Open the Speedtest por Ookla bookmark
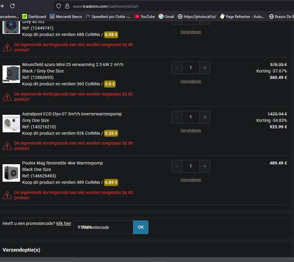294x262 pixels. click(x=108, y=17)
